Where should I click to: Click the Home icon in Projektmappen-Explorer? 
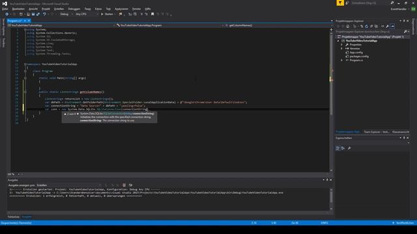(347, 26)
